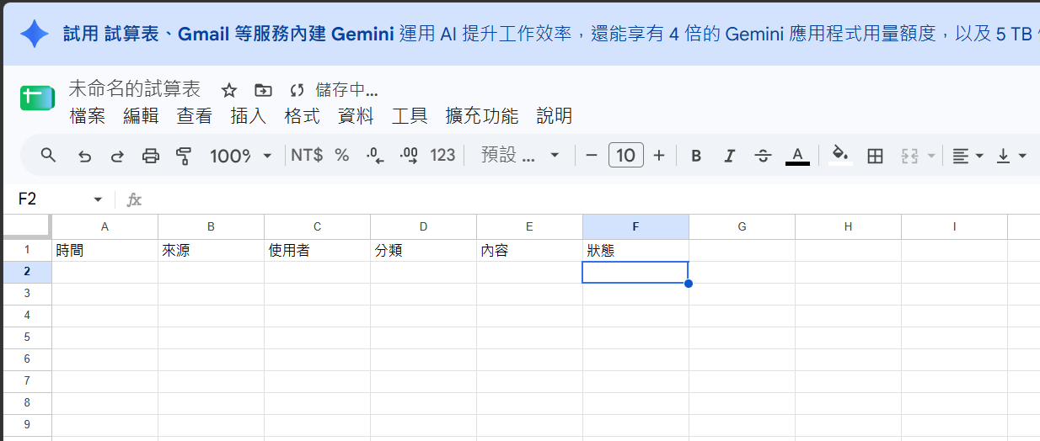Select column D header
This screenshot has width=1040, height=441.
(x=424, y=226)
